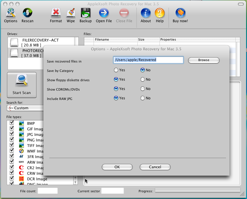Set Save by Category to No
The image size is (247, 199).
(x=143, y=70)
